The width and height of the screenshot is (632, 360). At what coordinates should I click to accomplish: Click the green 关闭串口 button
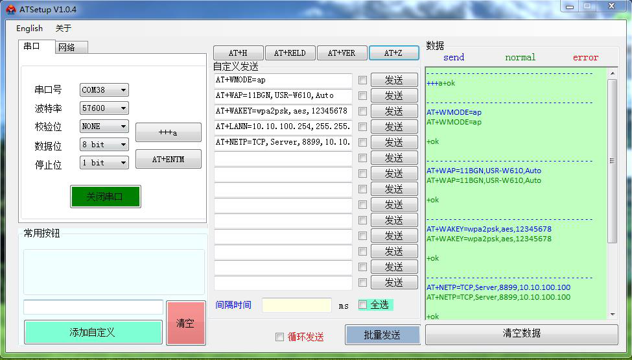point(105,197)
